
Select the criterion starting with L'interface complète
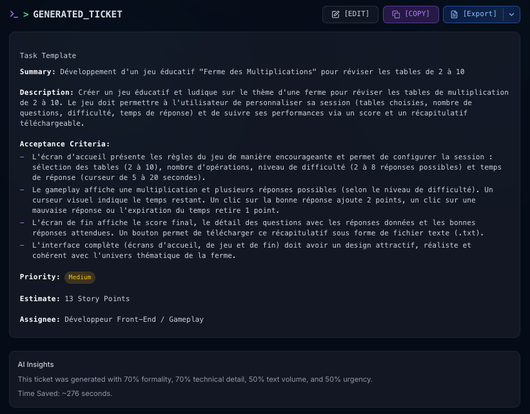251,250
